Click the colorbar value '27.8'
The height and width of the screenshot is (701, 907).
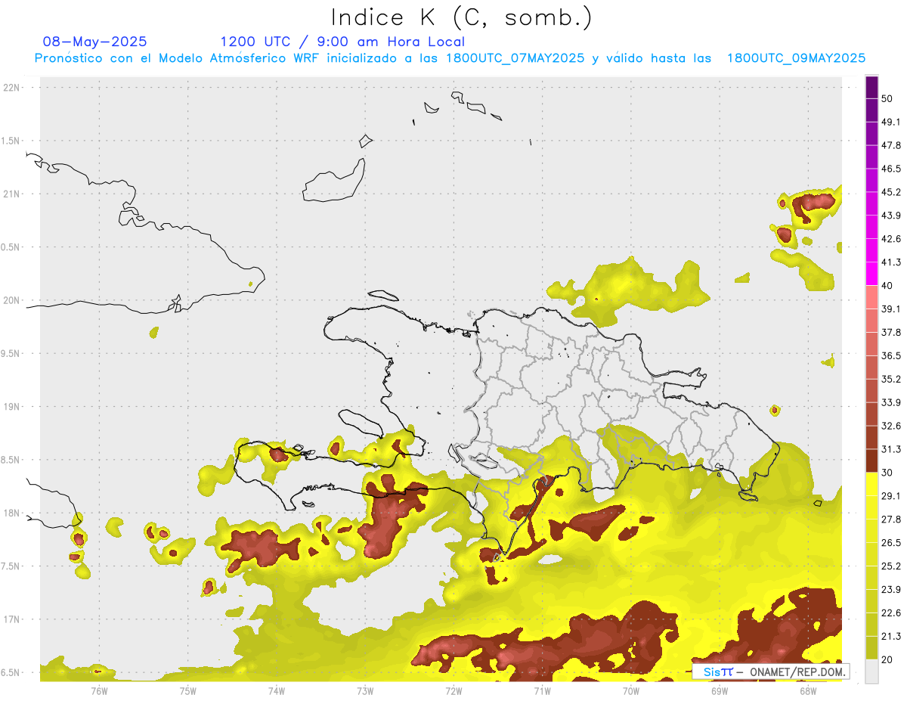[x=891, y=520]
